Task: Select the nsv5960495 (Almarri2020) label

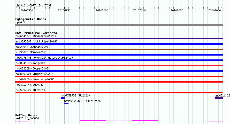Action: click(x=83, y=101)
